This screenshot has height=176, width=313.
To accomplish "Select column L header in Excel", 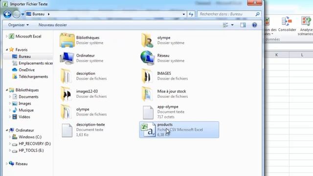I will point(301,55).
